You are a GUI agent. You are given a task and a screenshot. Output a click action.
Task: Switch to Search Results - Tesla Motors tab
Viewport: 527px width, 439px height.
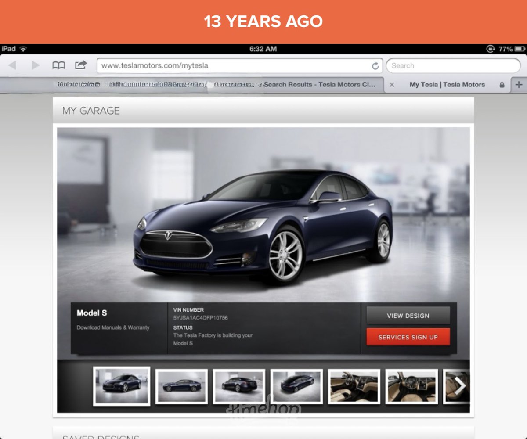click(x=319, y=85)
